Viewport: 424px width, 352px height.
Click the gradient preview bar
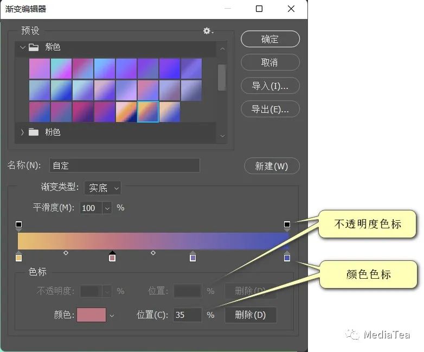(x=153, y=241)
